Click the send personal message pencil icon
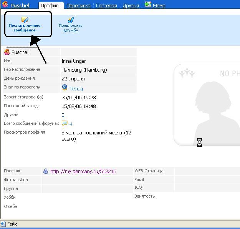The image size is (240, 229). coord(25,20)
